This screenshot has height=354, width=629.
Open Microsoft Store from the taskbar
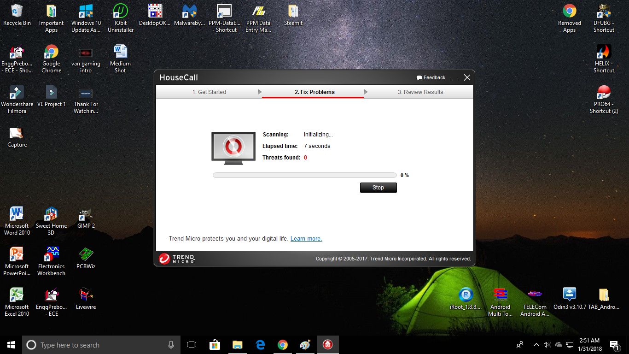215,345
